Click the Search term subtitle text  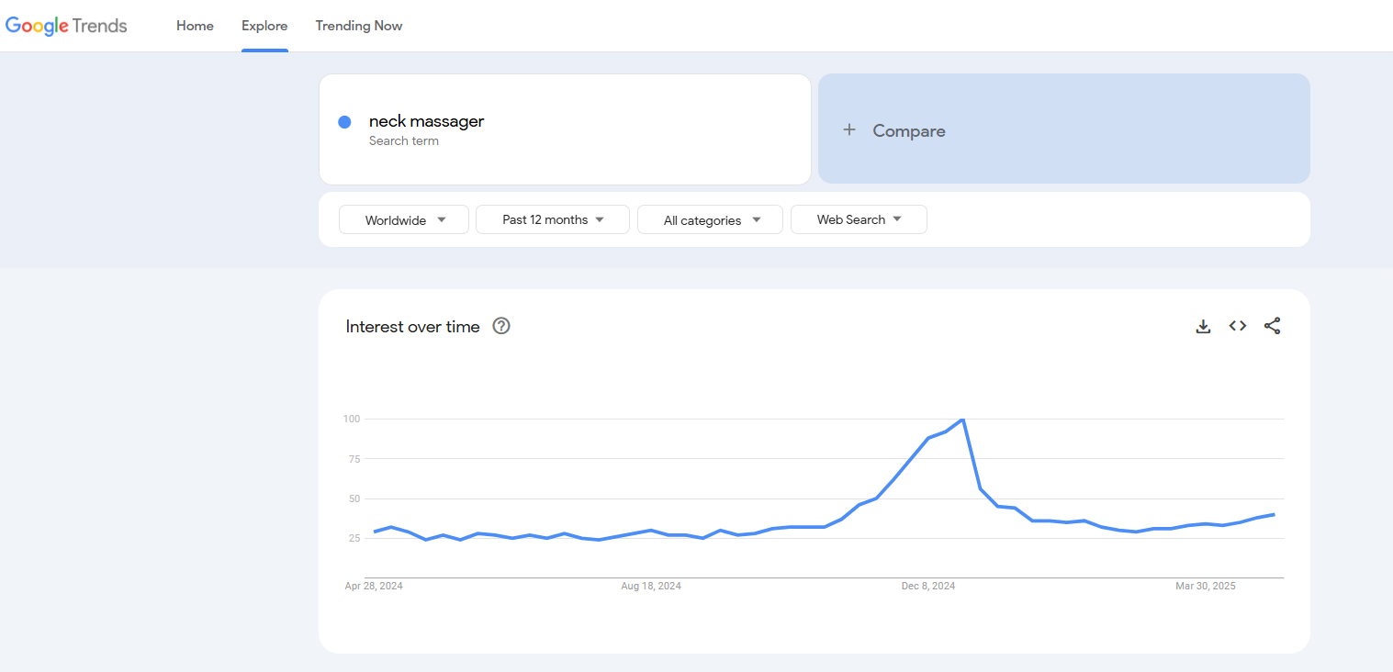(404, 141)
